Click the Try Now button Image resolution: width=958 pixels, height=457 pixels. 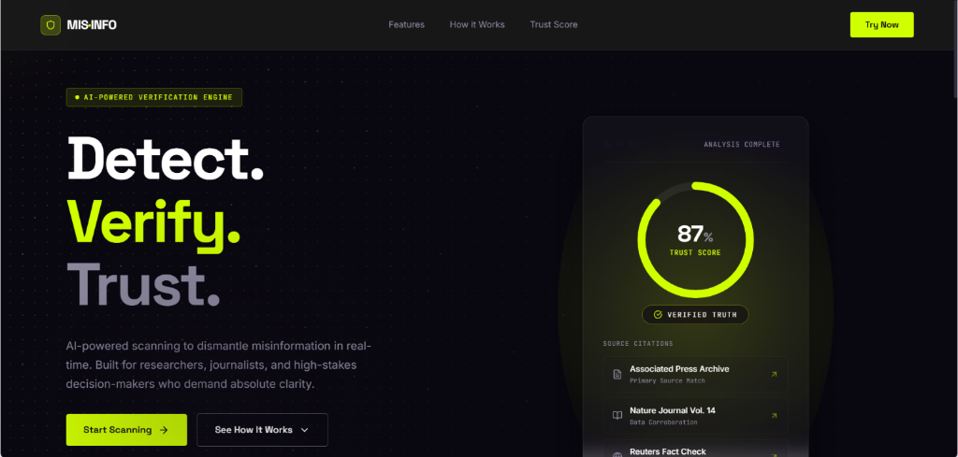pos(881,25)
